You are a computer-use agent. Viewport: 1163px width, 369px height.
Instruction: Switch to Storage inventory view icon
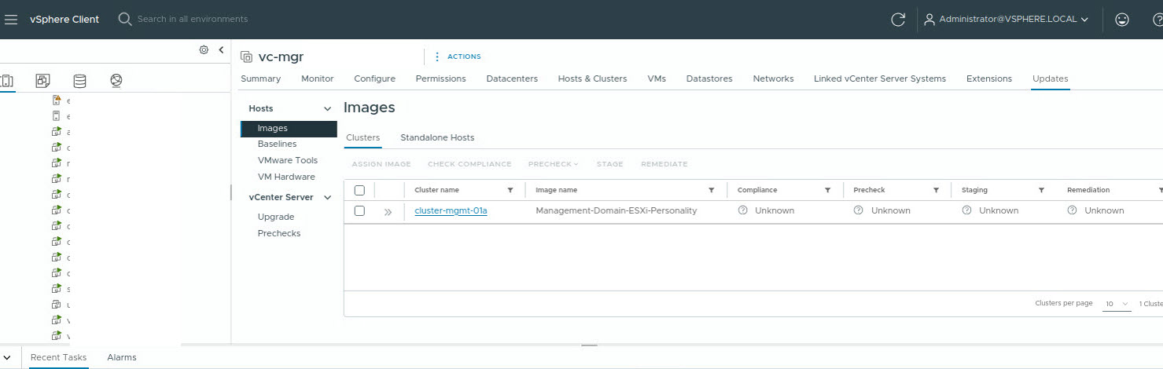(79, 80)
